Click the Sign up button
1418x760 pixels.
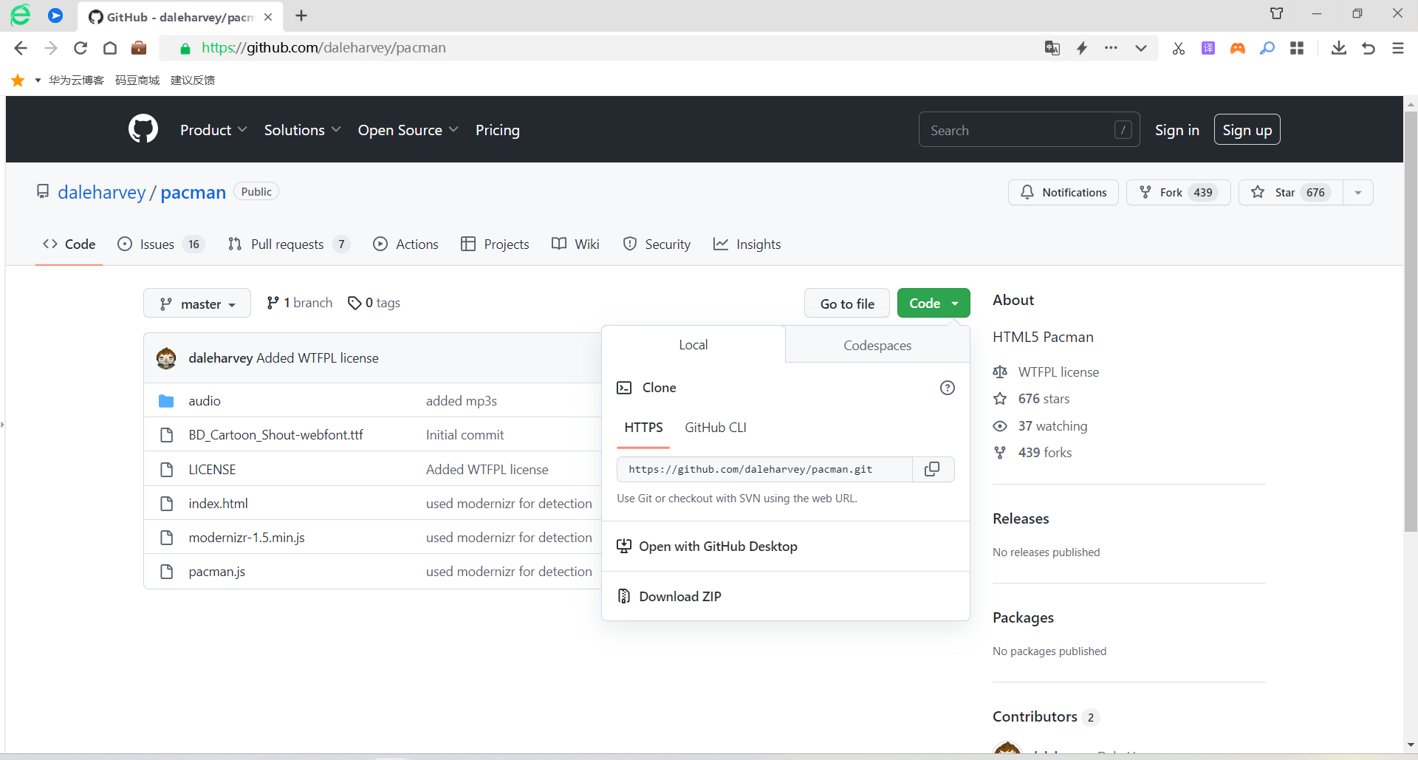click(1247, 130)
